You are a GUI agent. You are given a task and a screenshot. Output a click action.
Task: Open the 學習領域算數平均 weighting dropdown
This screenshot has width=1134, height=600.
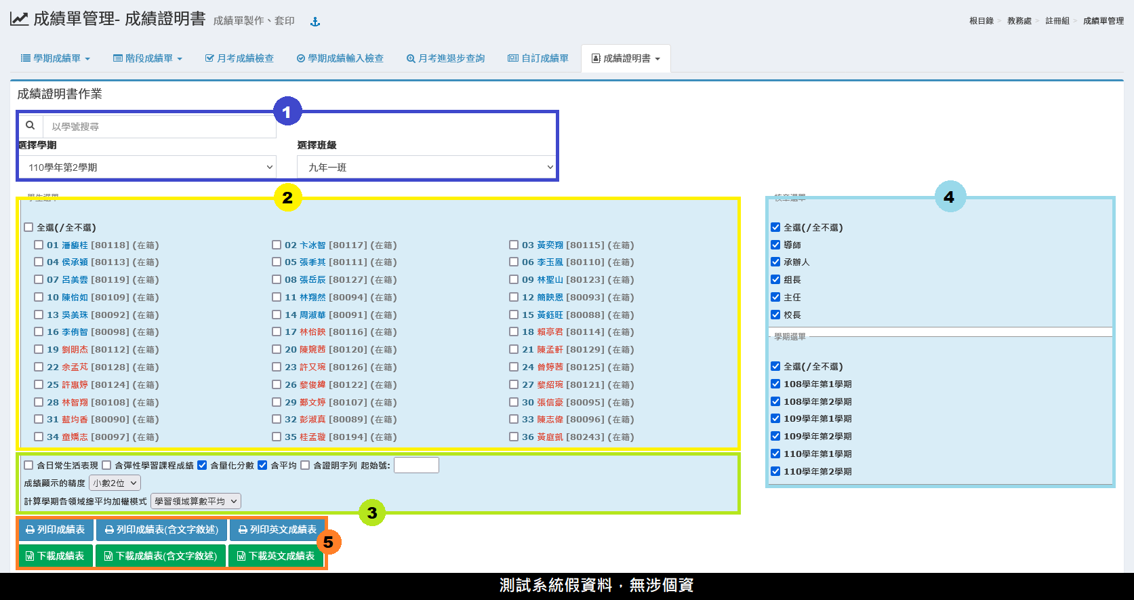(x=196, y=501)
